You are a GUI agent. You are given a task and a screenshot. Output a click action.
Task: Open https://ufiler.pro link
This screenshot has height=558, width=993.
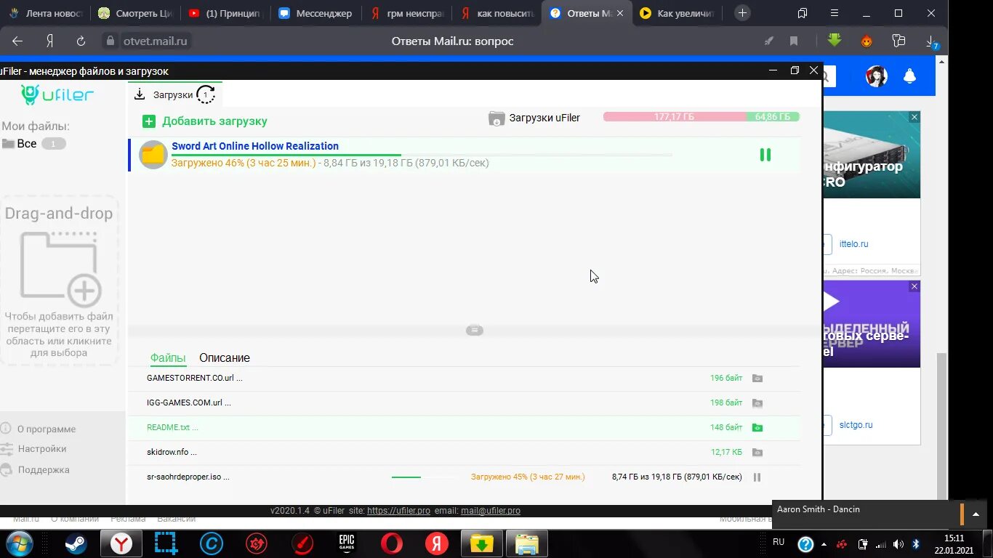click(x=398, y=511)
